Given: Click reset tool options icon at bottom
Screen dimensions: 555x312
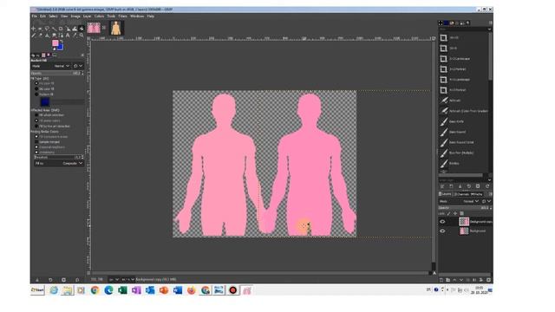Looking at the screenshot, I should [x=77, y=280].
